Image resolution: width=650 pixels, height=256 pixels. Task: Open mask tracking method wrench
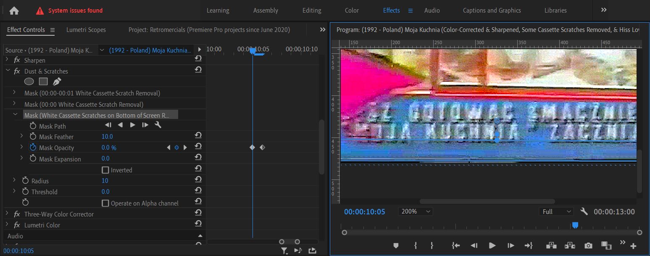coord(158,125)
